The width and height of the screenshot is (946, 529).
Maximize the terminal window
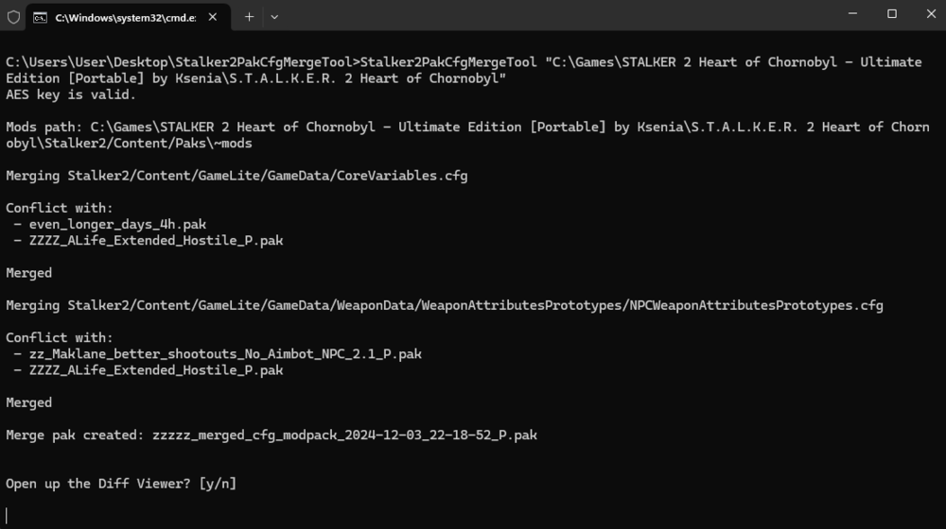pos(891,14)
